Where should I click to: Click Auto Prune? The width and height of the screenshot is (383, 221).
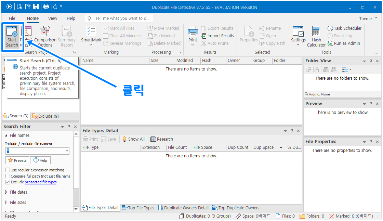click(215, 43)
